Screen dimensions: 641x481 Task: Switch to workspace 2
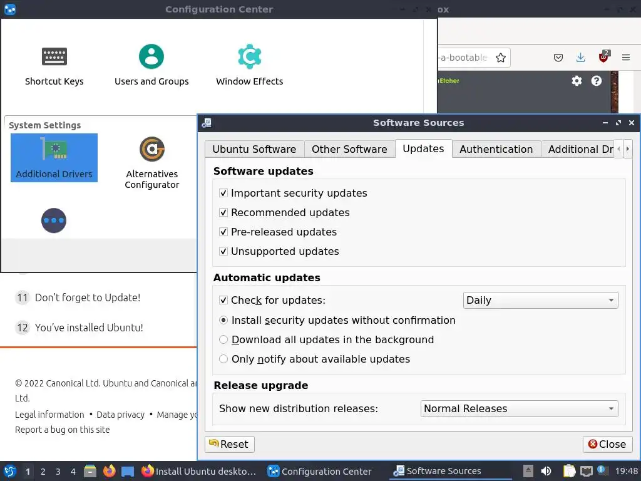click(x=43, y=472)
